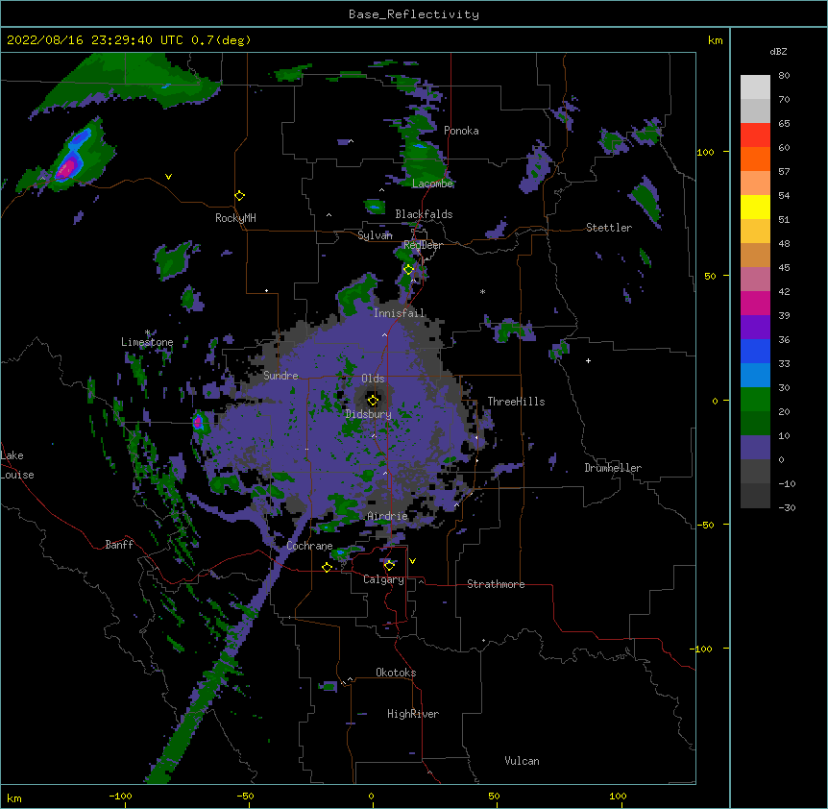Click the Okotoks label
The height and width of the screenshot is (809, 828).
point(396,673)
